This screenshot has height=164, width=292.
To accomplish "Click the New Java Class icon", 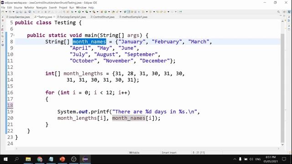I will [105, 12].
